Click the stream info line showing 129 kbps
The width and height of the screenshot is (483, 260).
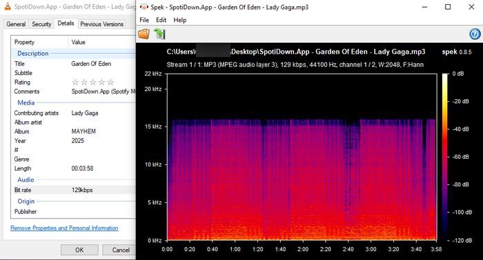pyautogui.click(x=295, y=65)
